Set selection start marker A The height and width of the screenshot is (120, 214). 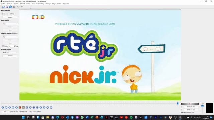[20, 107]
